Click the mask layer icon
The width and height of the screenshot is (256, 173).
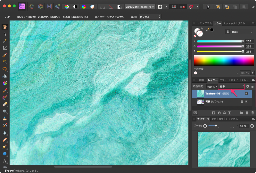tap(214, 113)
